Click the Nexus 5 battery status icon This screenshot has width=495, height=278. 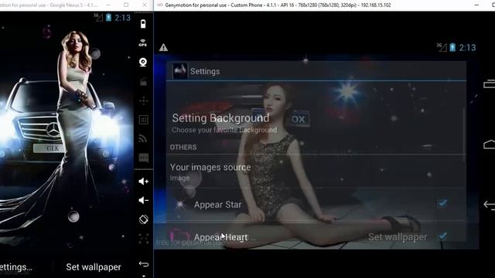coord(108,17)
